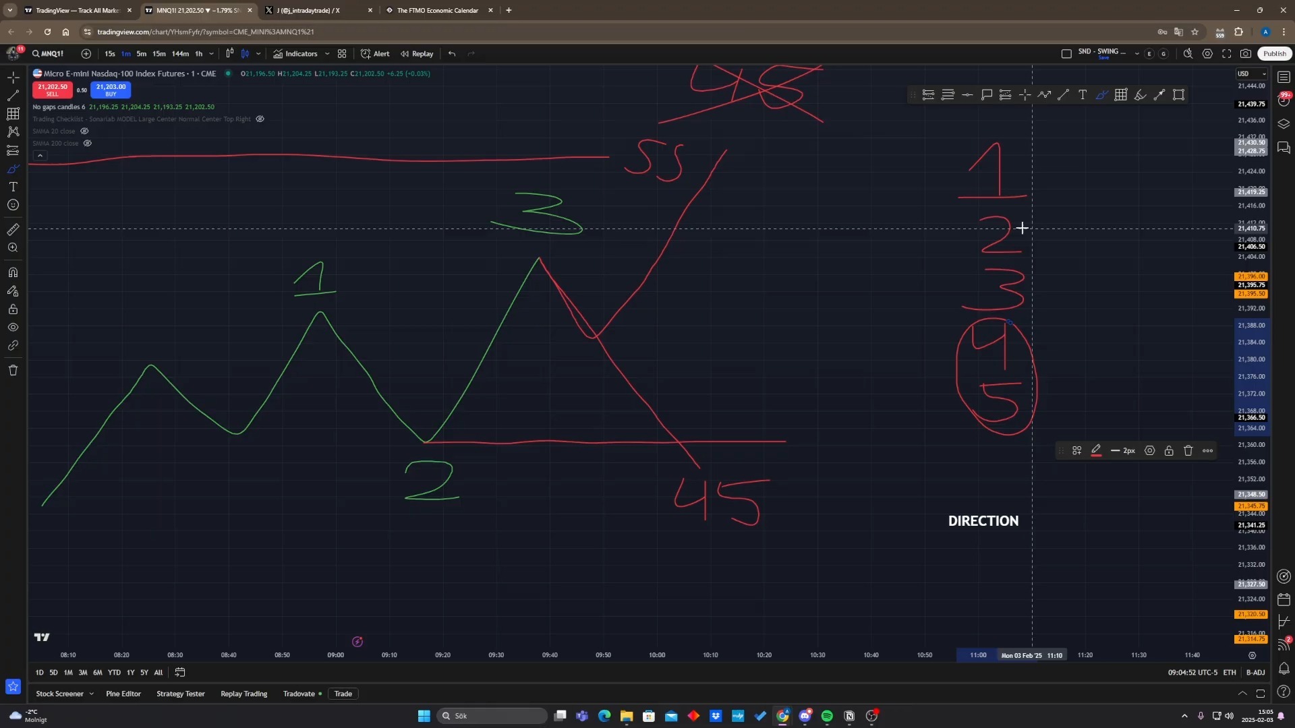Viewport: 1295px width, 728px height.
Task: Show the SMMA 20 close indicator
Action: click(84, 131)
